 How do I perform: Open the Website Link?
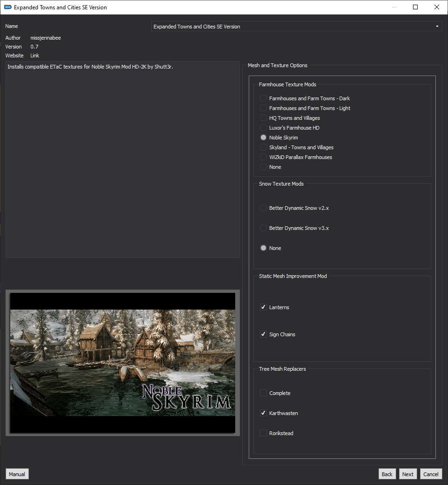pyautogui.click(x=35, y=55)
